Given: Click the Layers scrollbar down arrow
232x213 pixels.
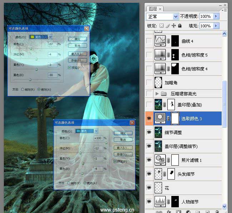Looking at the screenshot, I should click(x=224, y=206).
